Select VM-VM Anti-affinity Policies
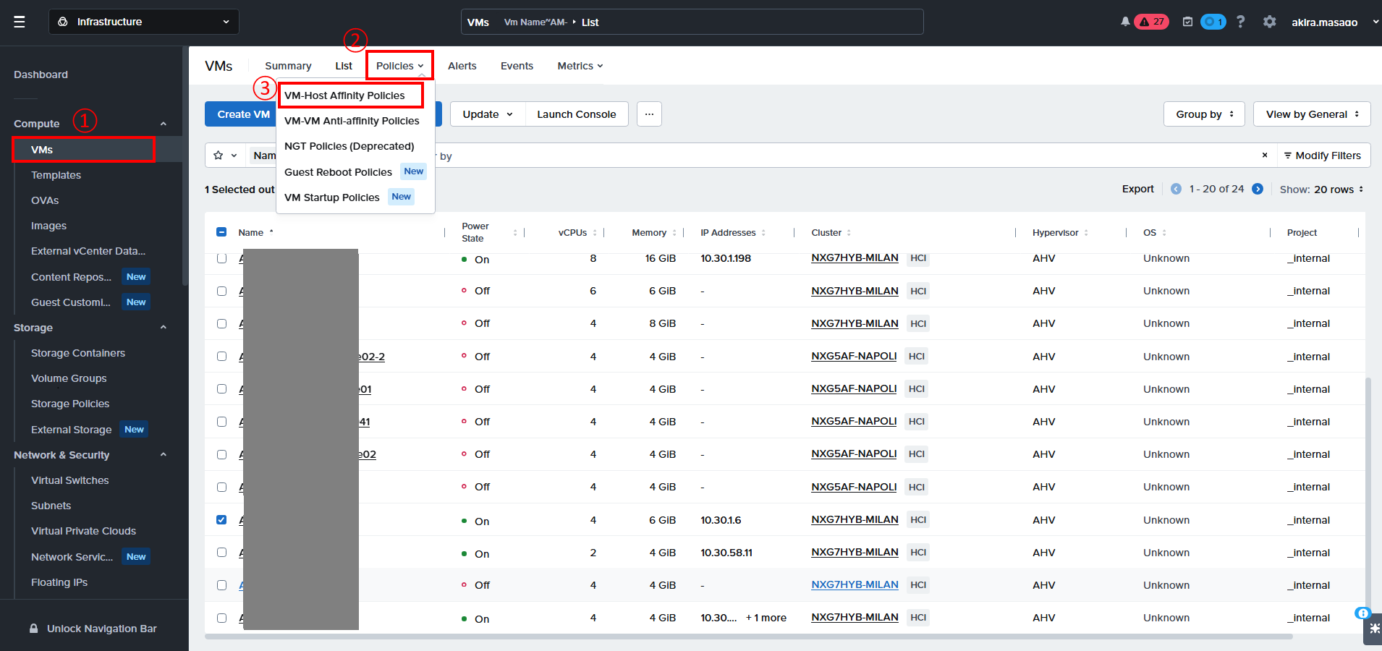The width and height of the screenshot is (1382, 651). (352, 121)
